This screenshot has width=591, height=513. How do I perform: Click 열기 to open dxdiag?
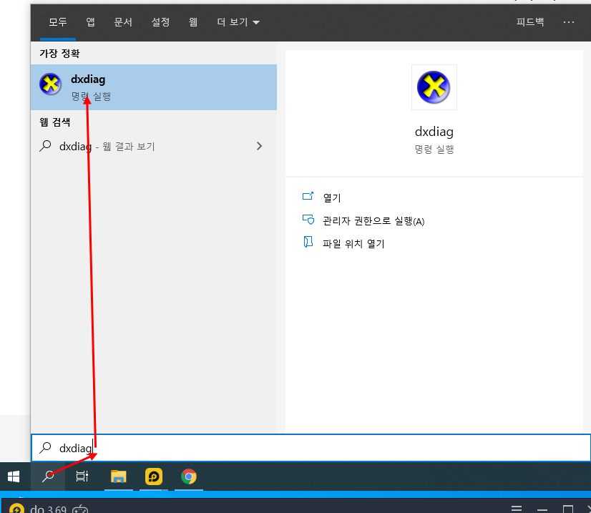click(x=332, y=197)
